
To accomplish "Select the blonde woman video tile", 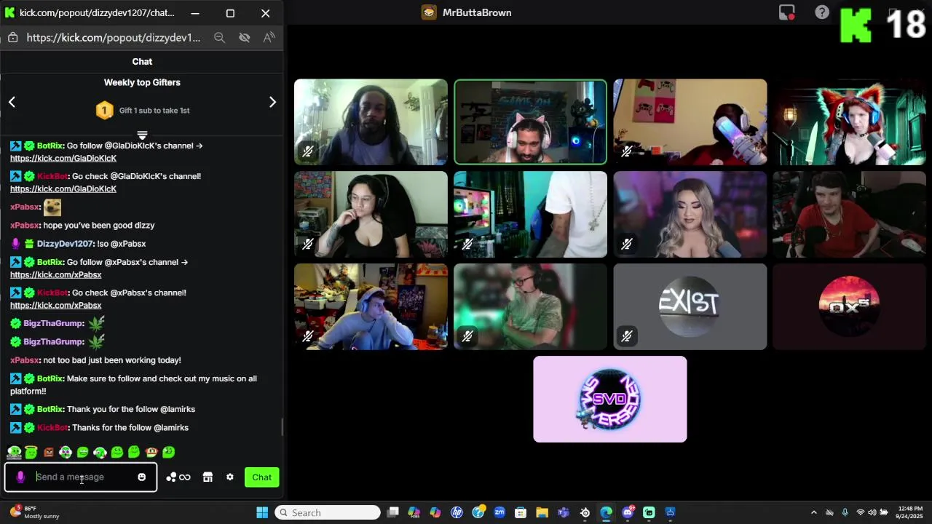I will pyautogui.click(x=690, y=214).
